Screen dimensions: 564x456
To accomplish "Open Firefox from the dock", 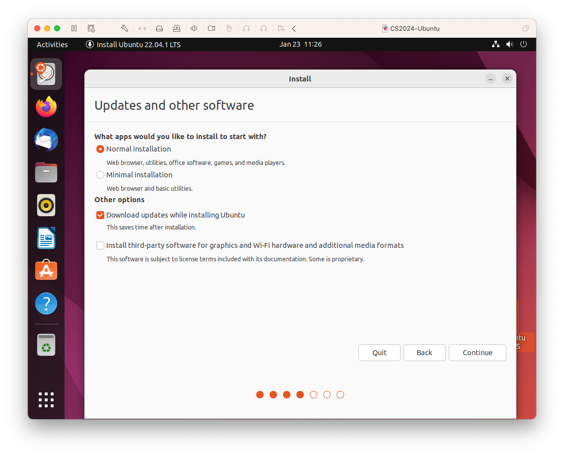I will (x=46, y=107).
